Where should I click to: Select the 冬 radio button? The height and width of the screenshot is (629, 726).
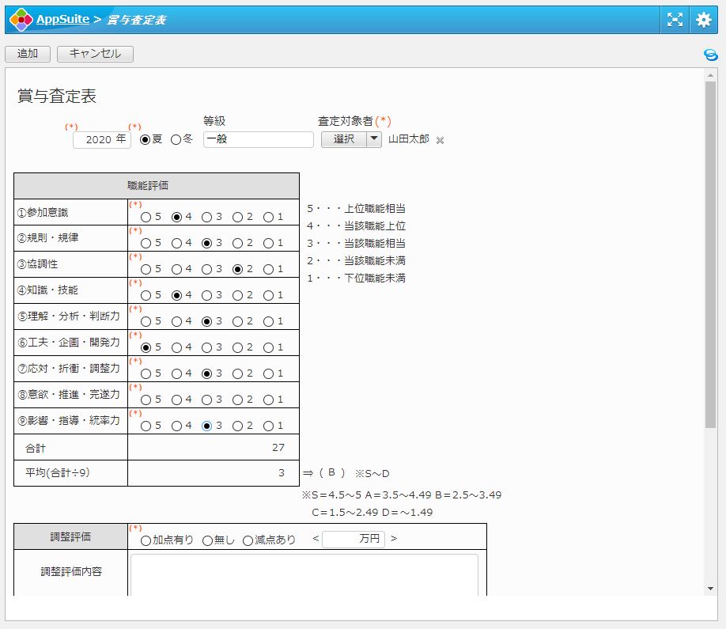[176, 139]
